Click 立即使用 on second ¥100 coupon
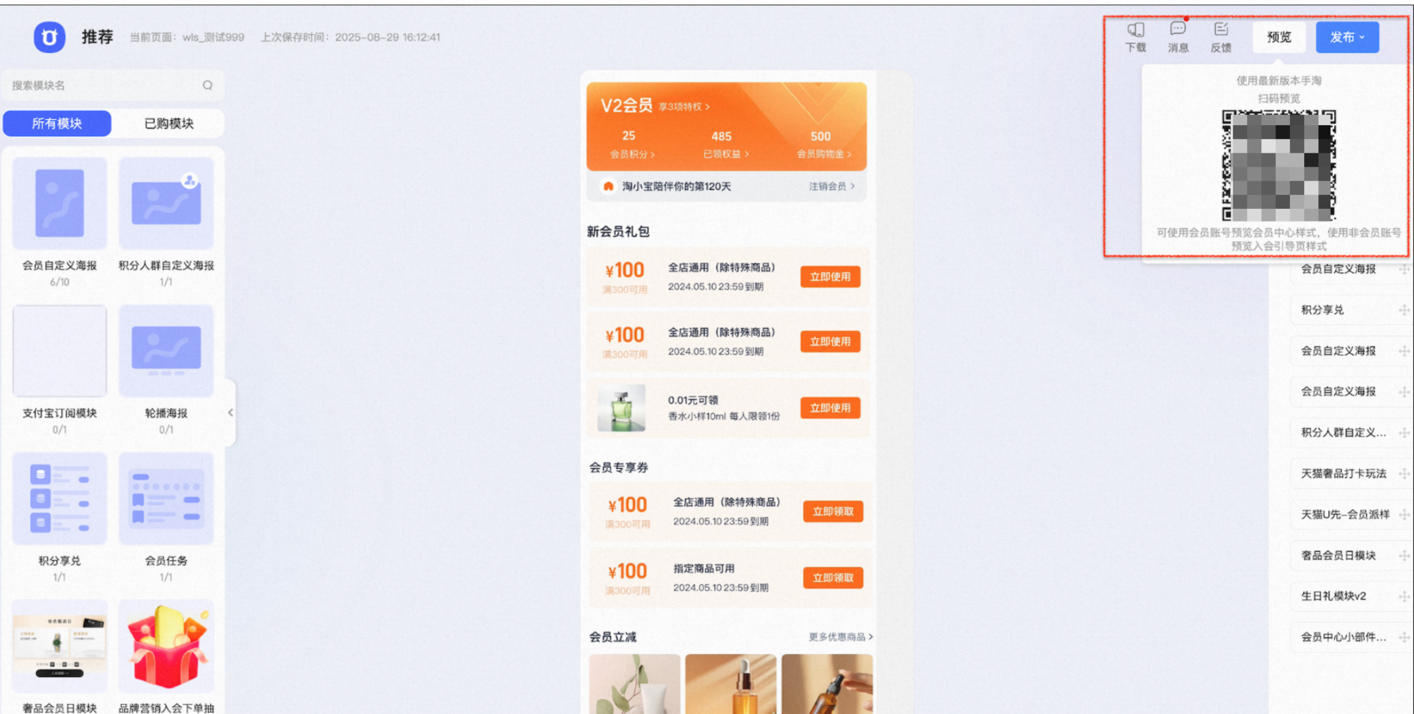The image size is (1414, 714). (830, 342)
